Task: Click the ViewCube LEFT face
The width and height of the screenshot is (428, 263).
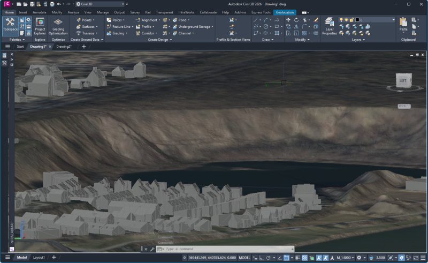Action: click(404, 81)
